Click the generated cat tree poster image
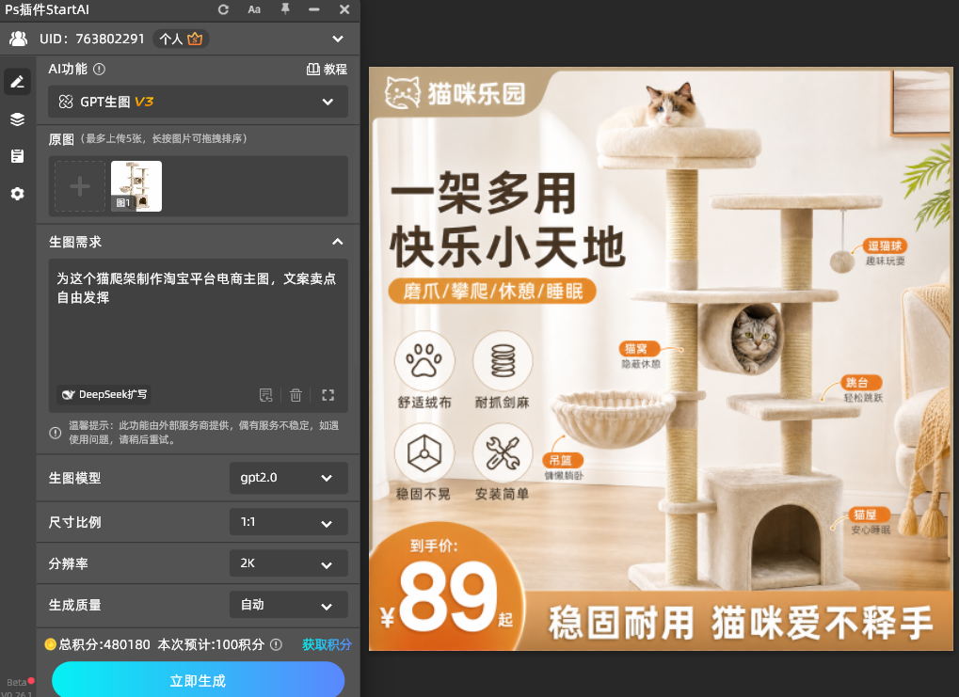 (661, 358)
